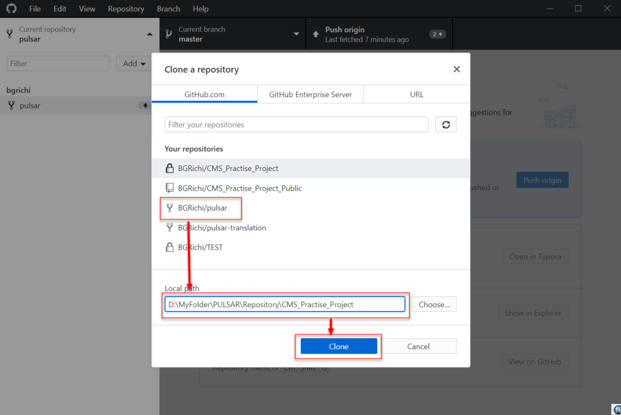Click the up-arrow badge beside pulsar
This screenshot has width=621, height=415.
pos(145,106)
